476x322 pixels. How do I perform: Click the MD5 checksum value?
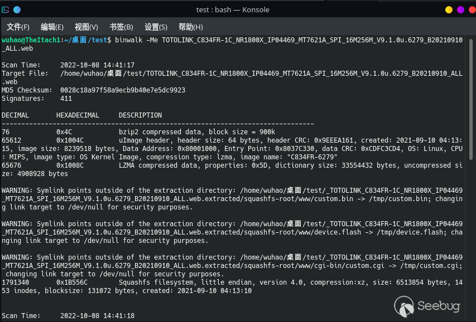click(123, 90)
